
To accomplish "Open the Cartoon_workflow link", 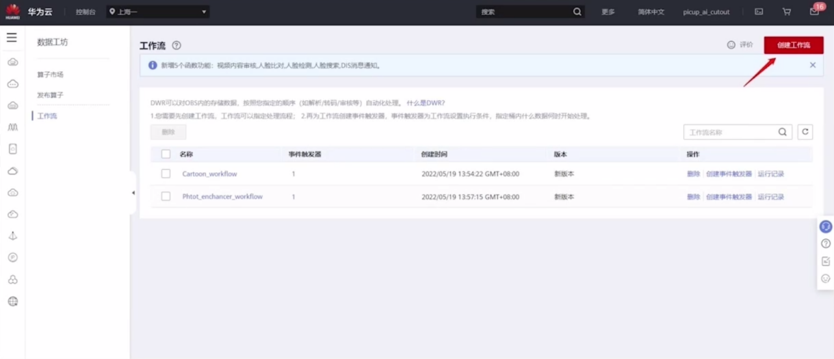I will coord(209,174).
